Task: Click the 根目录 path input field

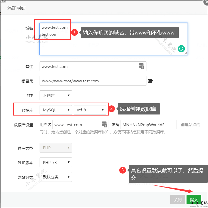Action: coord(93,81)
